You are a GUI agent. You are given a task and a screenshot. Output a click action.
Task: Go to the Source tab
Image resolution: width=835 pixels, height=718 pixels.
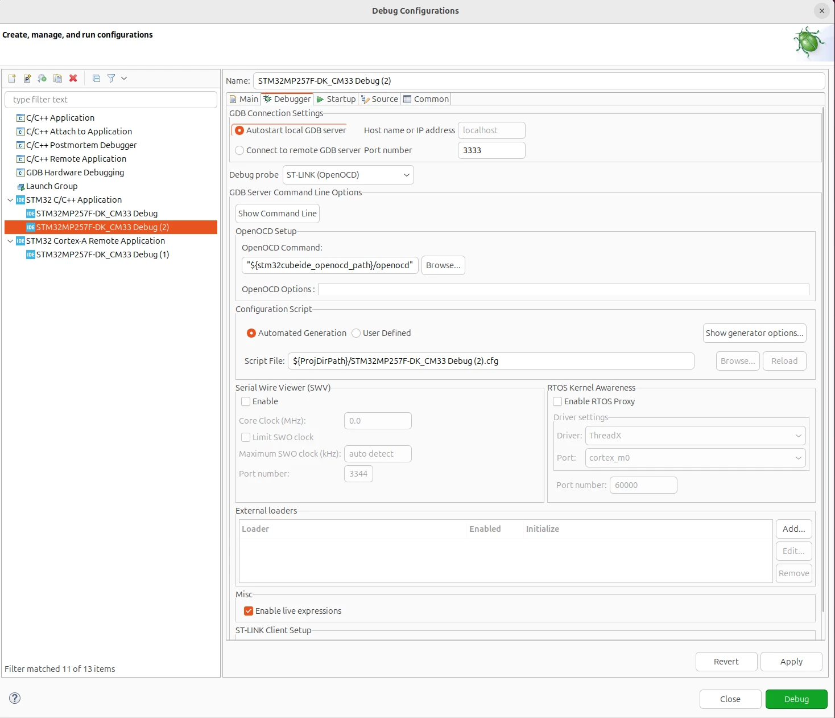point(379,99)
